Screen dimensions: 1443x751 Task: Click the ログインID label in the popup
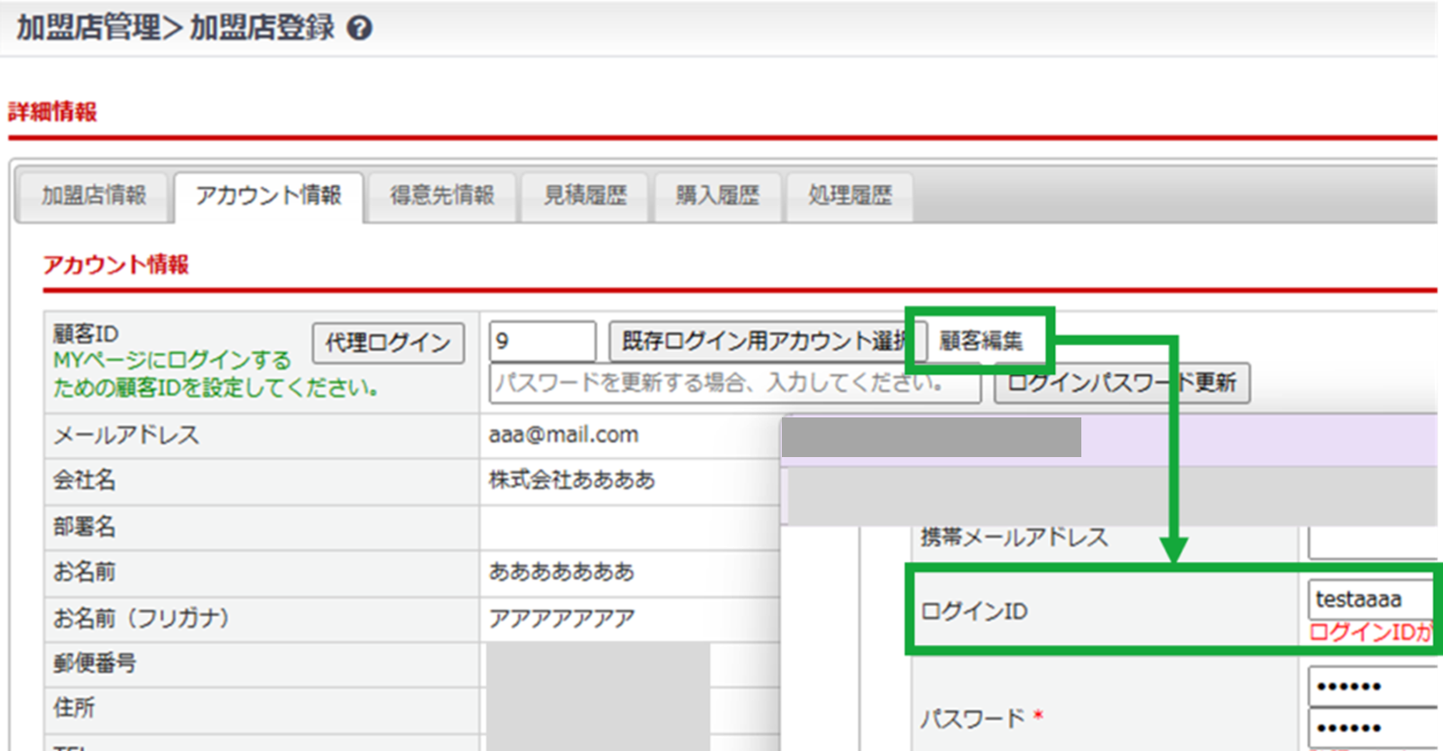974,611
